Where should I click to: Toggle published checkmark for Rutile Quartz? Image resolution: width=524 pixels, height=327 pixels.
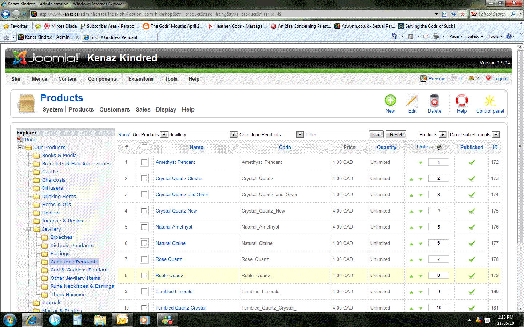472,276
